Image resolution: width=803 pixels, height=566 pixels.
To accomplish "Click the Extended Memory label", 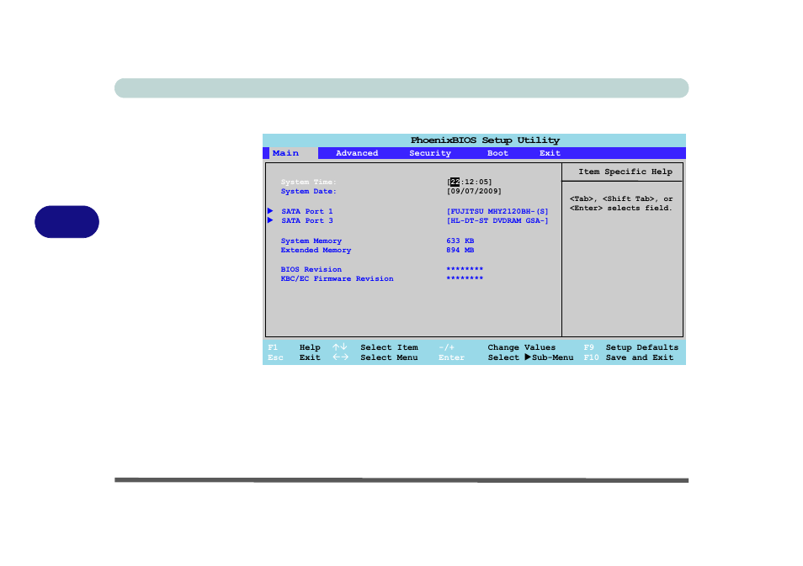I will click(x=316, y=251).
